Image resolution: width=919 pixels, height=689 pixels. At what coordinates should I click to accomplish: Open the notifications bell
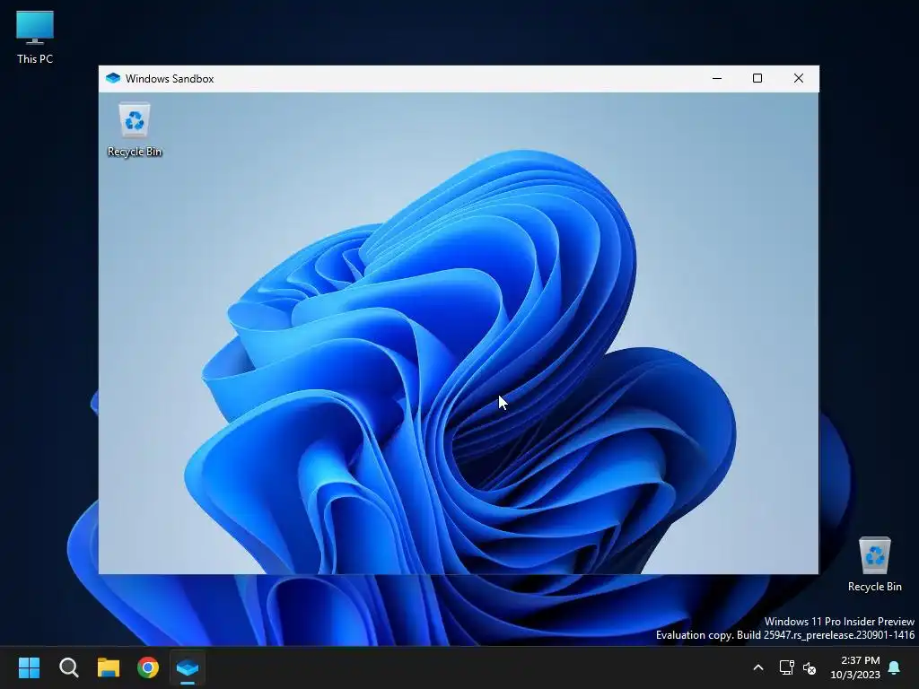click(x=895, y=667)
